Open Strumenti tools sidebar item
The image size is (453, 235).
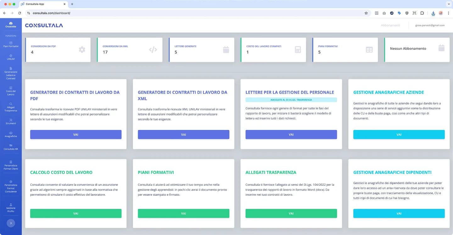(x=11, y=121)
